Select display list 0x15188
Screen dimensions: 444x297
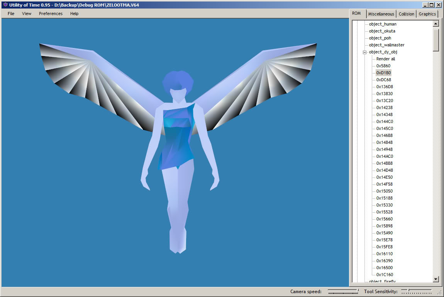385,198
